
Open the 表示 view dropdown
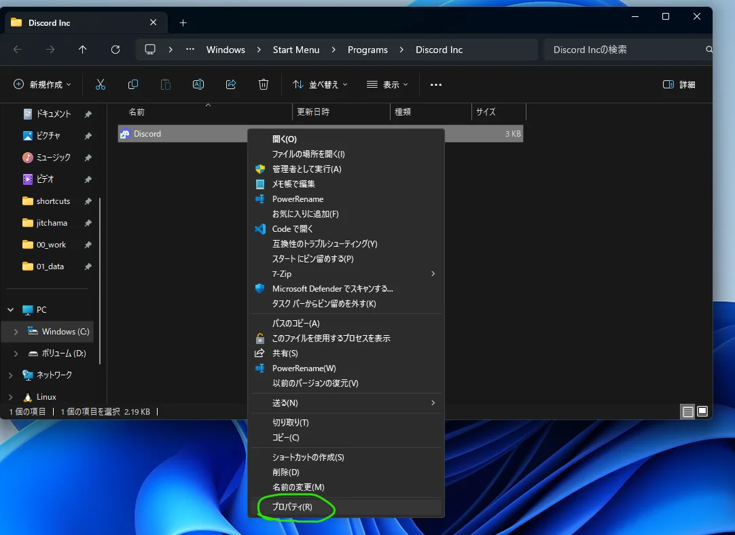[x=387, y=84]
